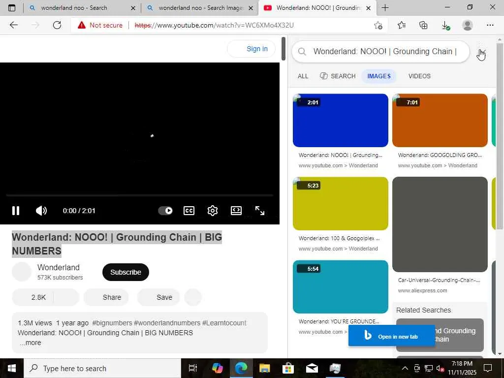Open 'Wonderland: GOOGOLDING GRO...' result title
Viewport: 504px width, 378px height.
click(x=440, y=155)
